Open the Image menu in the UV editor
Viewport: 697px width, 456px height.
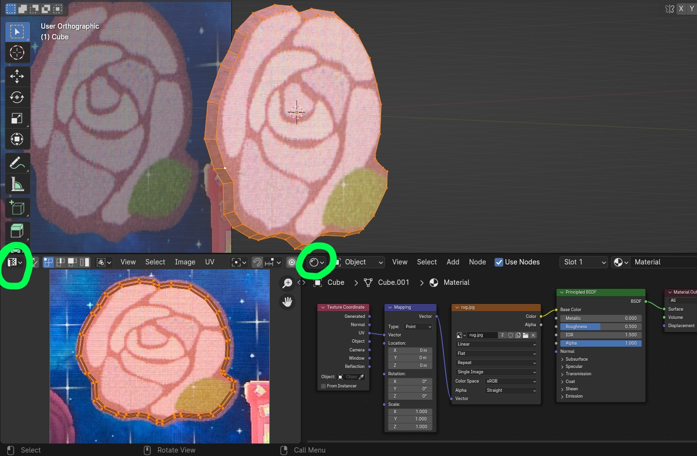pos(184,262)
